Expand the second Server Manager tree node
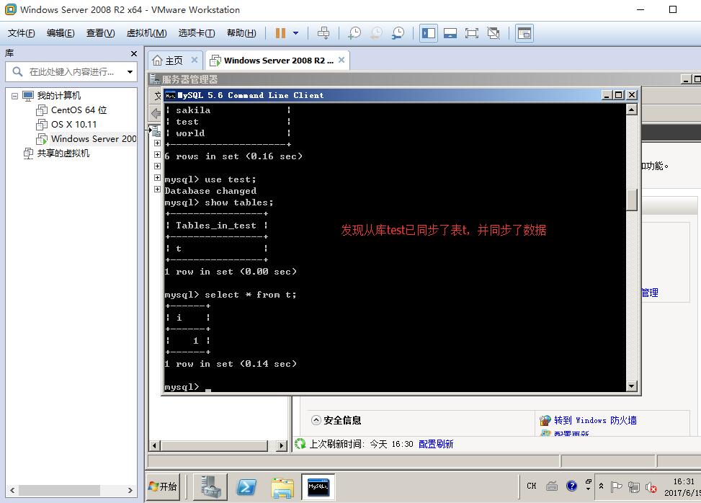Image resolution: width=701 pixels, height=503 pixels. pos(157,155)
